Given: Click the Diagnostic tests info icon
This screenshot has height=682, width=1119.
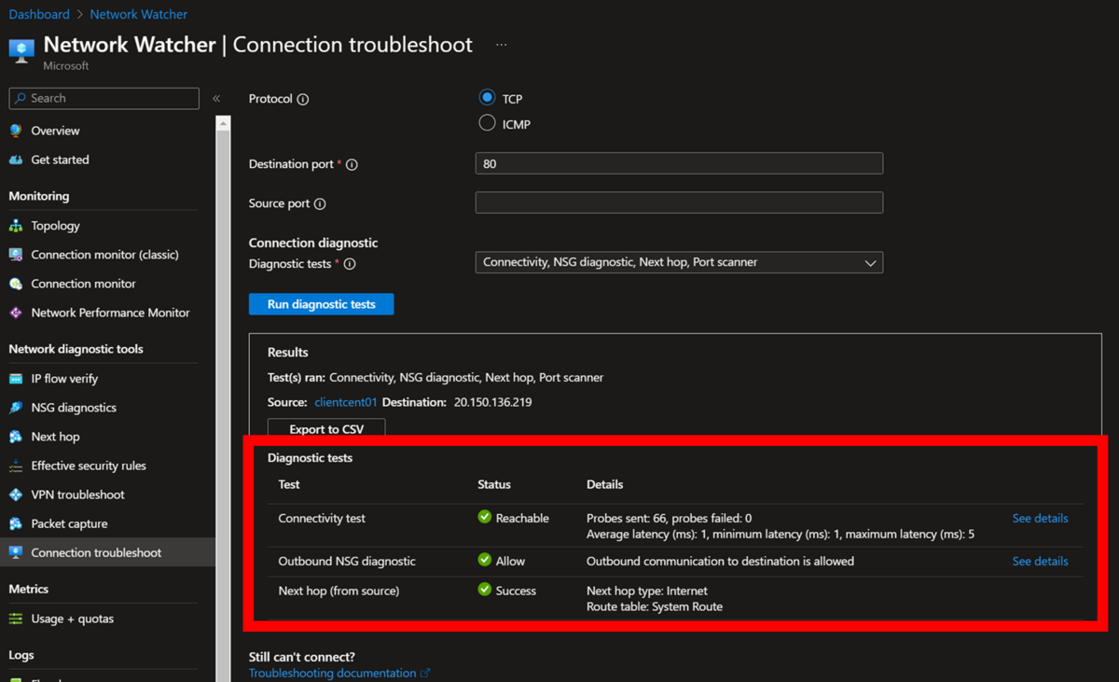Looking at the screenshot, I should (x=350, y=264).
